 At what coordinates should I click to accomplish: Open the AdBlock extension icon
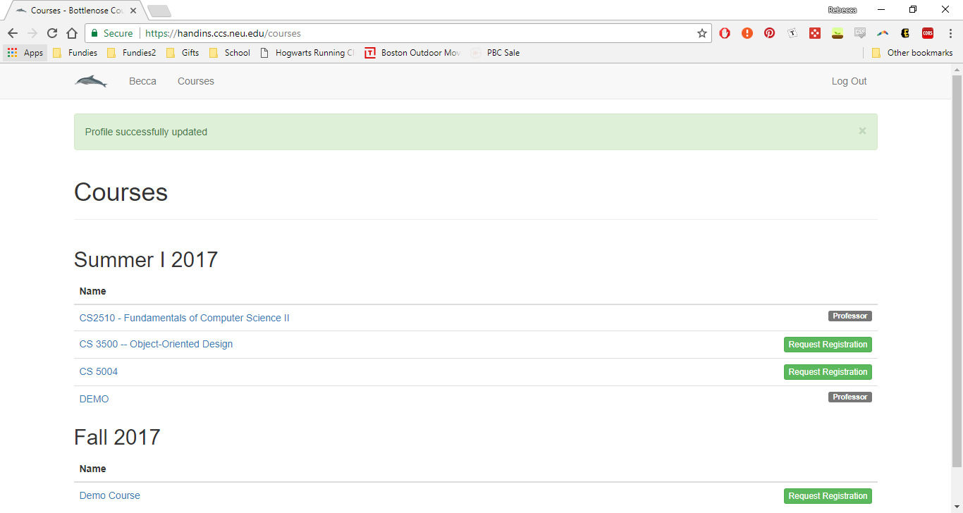point(725,33)
